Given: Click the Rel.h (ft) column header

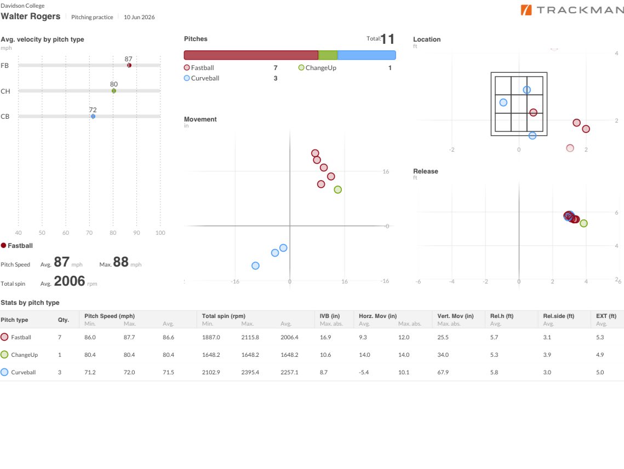Looking at the screenshot, I should pos(502,316).
